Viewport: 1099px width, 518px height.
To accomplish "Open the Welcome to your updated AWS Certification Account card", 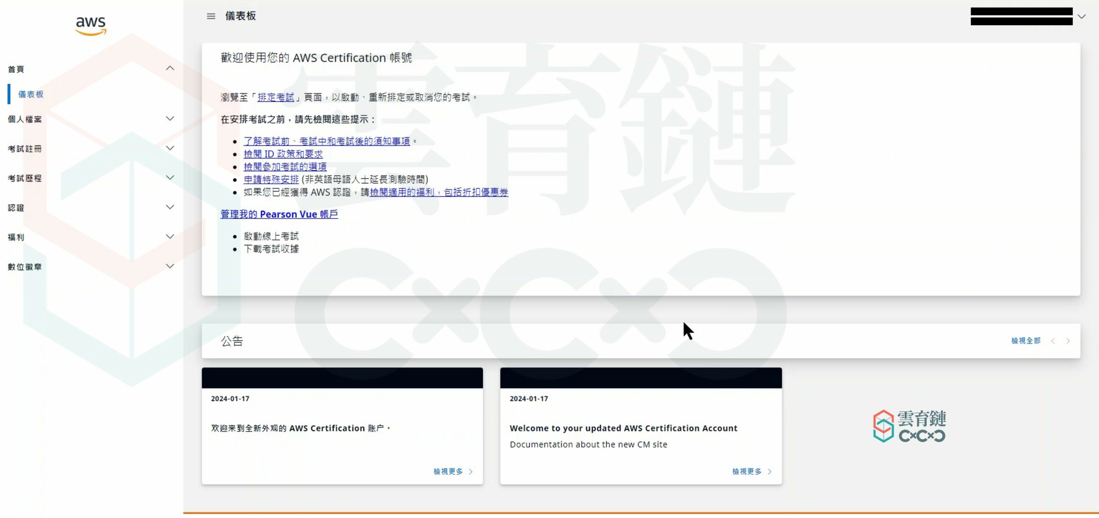I will click(x=641, y=426).
